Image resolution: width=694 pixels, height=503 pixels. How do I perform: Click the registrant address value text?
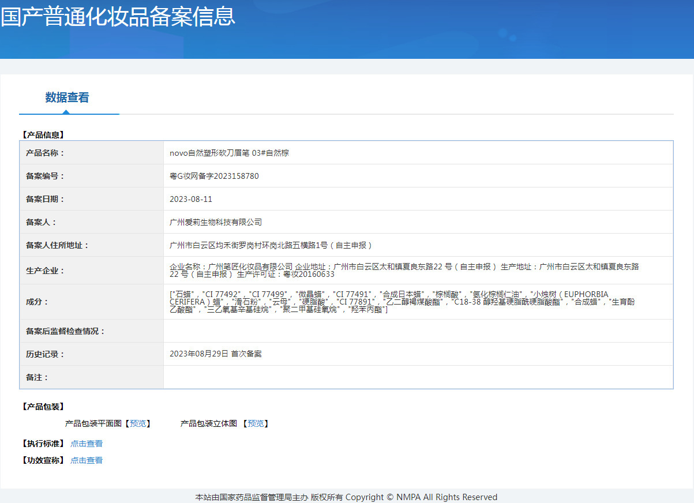point(271,245)
